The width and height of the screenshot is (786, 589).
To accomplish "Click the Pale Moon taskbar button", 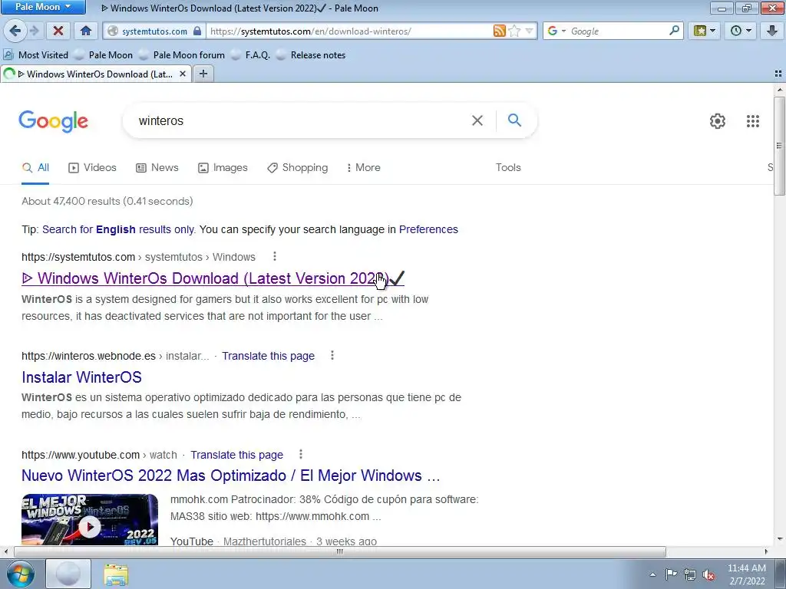I will [68, 574].
